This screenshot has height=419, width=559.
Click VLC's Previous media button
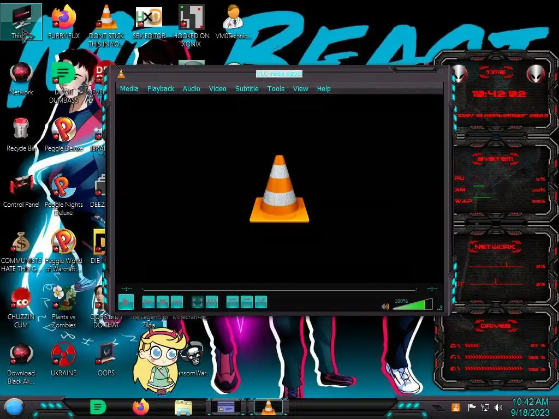148,302
